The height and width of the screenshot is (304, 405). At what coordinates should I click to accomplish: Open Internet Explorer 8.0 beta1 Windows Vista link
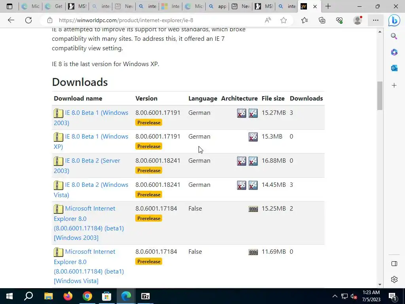point(89,266)
